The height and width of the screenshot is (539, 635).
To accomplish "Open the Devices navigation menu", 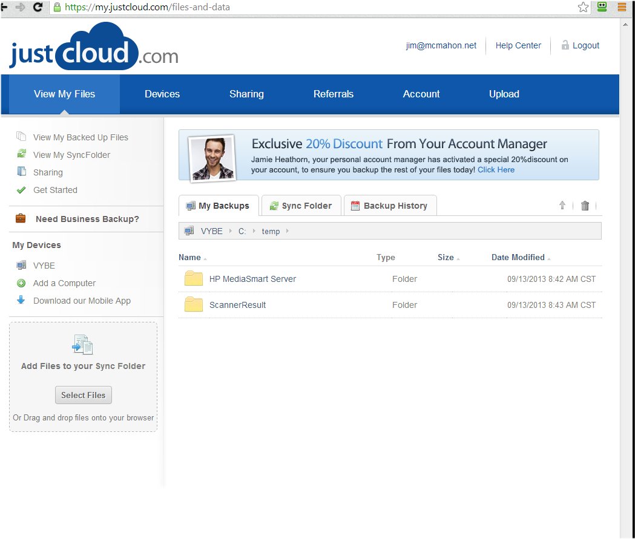I will click(x=162, y=94).
